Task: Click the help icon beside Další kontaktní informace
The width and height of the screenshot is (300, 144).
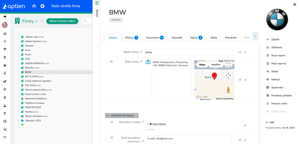Action: click(112, 138)
